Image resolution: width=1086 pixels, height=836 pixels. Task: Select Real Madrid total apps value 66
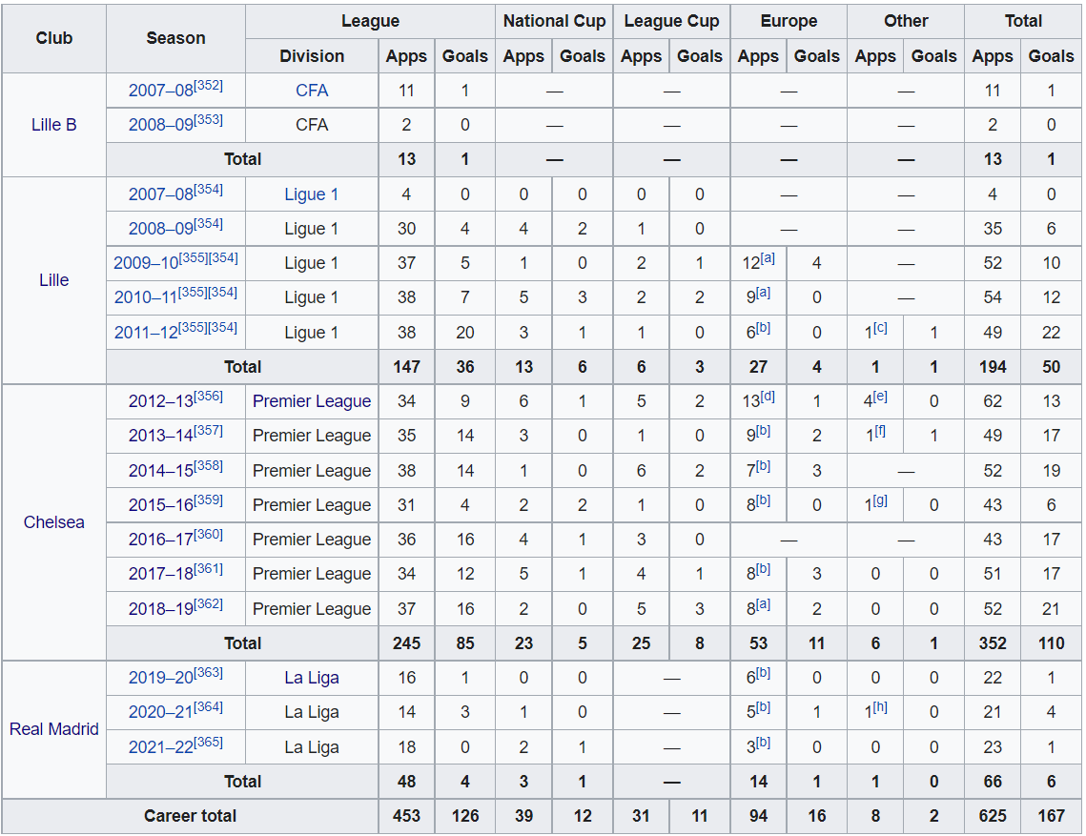[993, 782]
